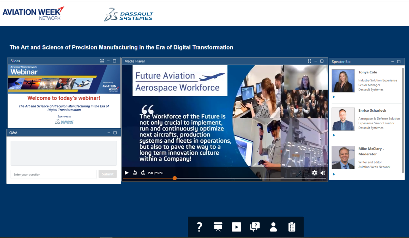Click the 'Enter your question' field

tap(54, 174)
